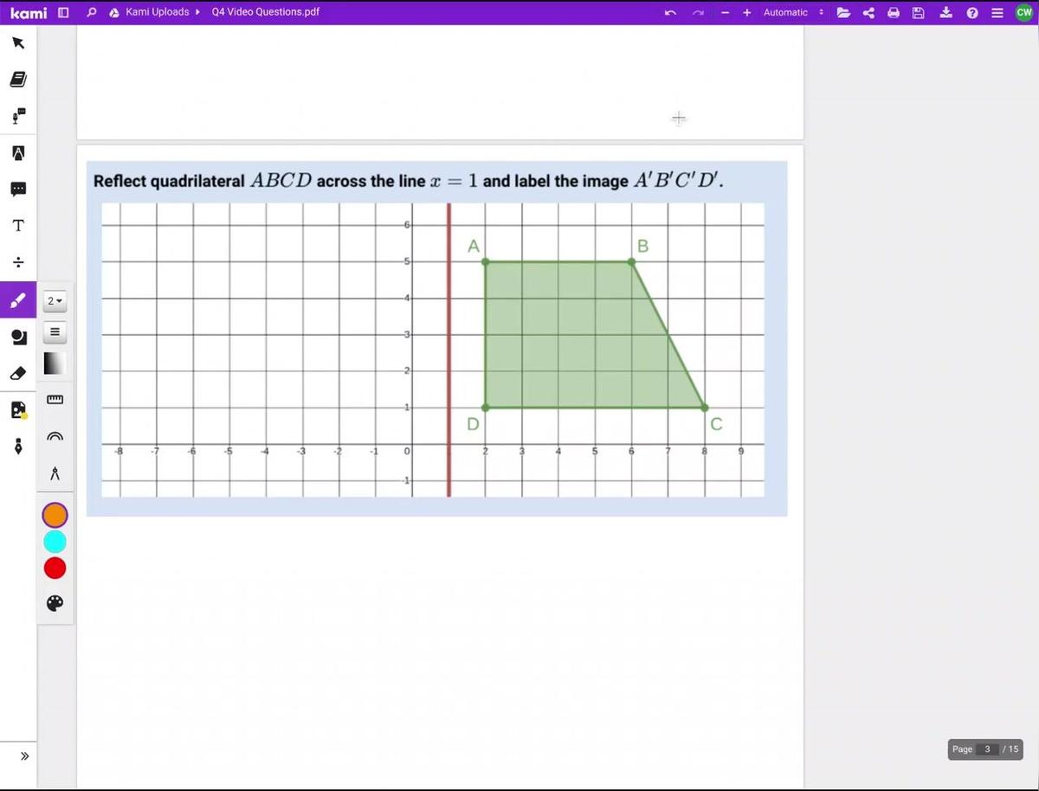Print the document
The height and width of the screenshot is (791, 1039).
coord(894,12)
